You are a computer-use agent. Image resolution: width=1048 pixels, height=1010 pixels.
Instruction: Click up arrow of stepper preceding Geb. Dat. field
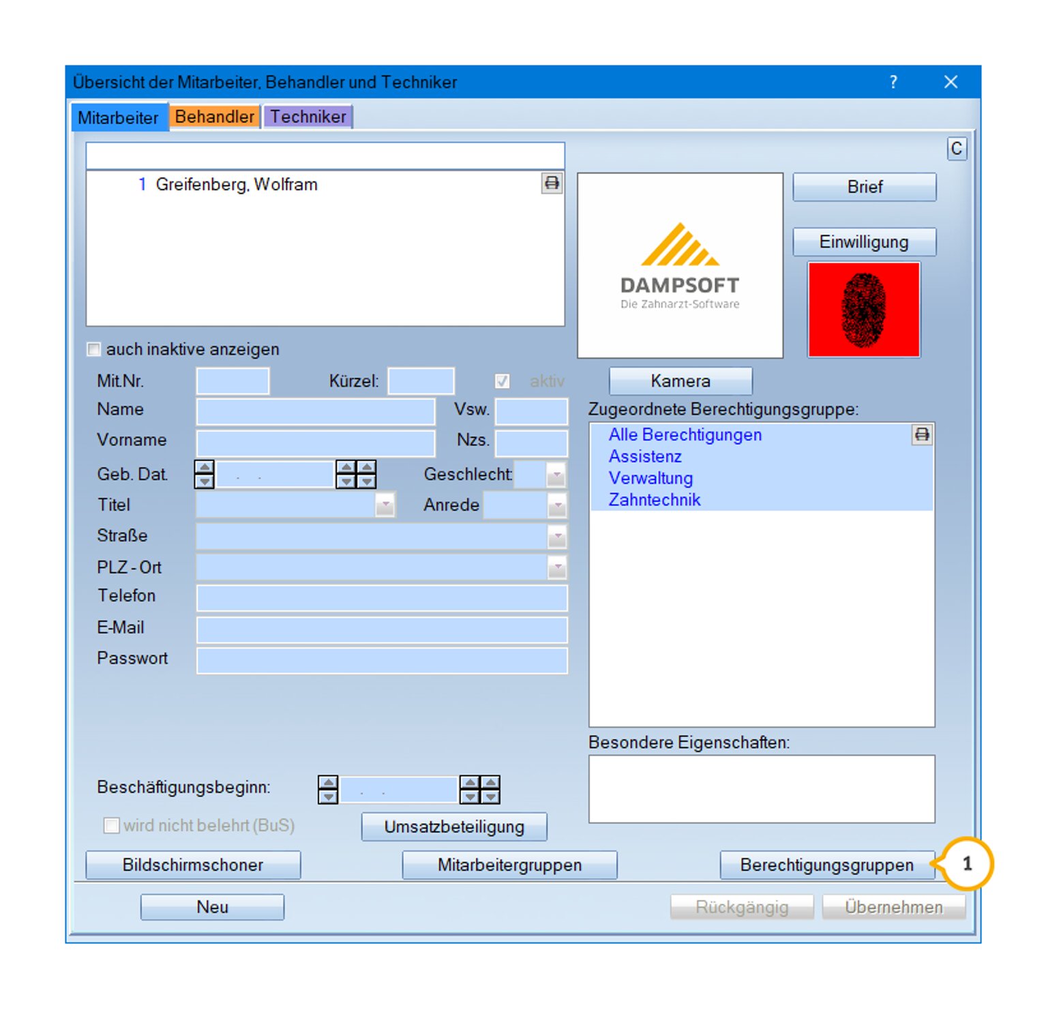205,467
